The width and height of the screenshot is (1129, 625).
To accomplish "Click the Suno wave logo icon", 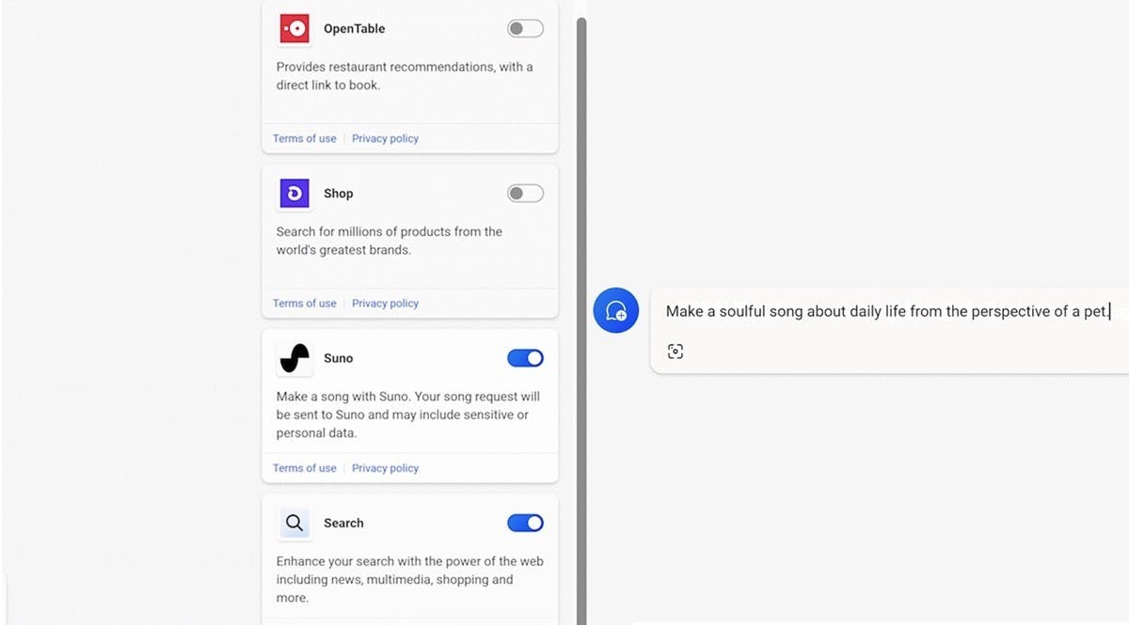I will pyautogui.click(x=294, y=358).
